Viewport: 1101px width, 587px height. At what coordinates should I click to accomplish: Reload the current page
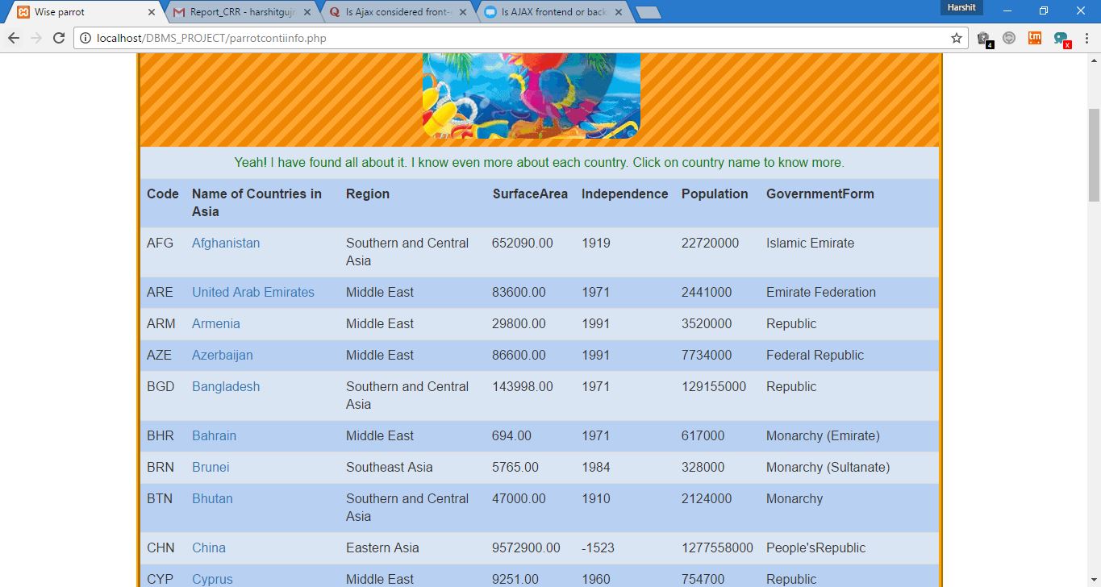pyautogui.click(x=59, y=38)
